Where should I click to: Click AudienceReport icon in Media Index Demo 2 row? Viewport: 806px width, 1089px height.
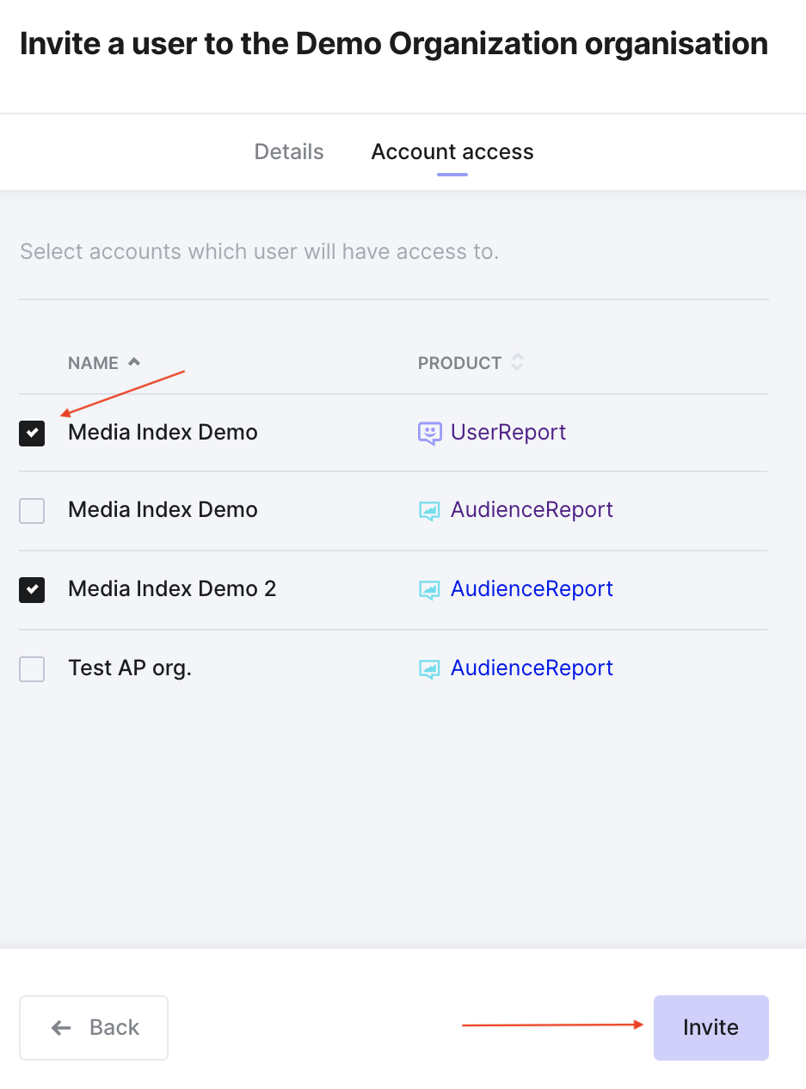[429, 590]
